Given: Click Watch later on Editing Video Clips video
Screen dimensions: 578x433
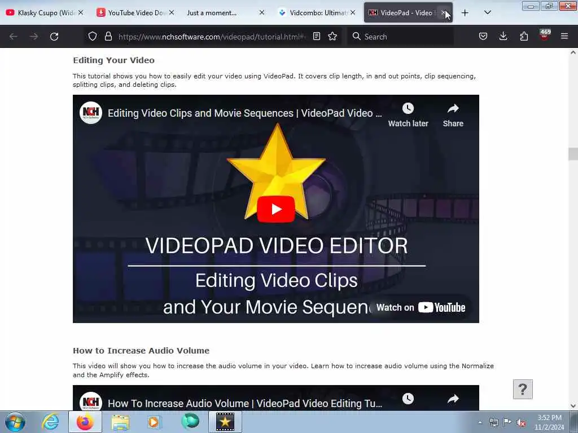Looking at the screenshot, I should [408, 115].
